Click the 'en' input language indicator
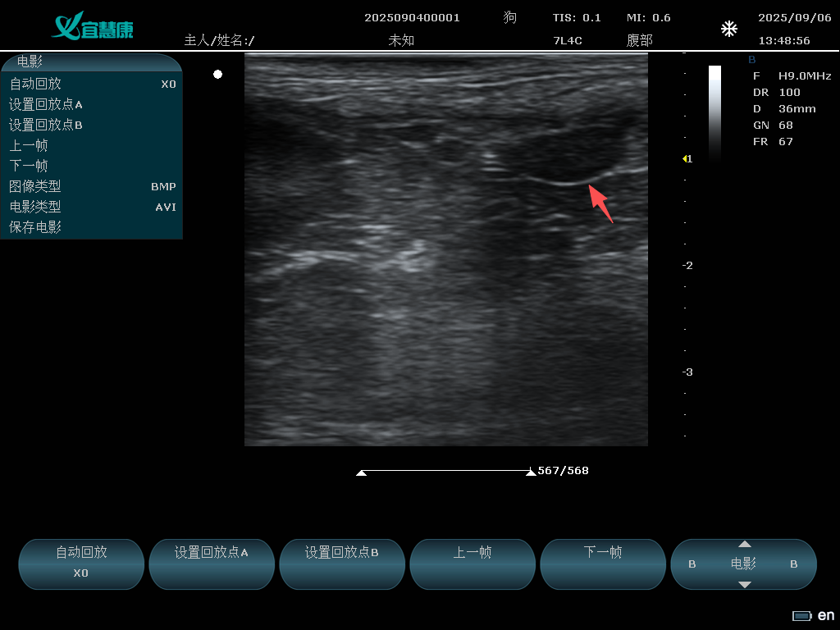The image size is (840, 630). click(x=826, y=615)
